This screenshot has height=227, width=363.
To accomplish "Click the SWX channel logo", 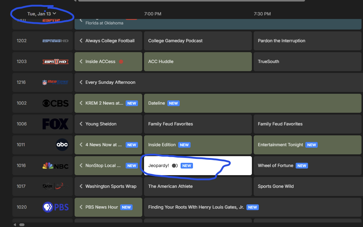I will [56, 186].
